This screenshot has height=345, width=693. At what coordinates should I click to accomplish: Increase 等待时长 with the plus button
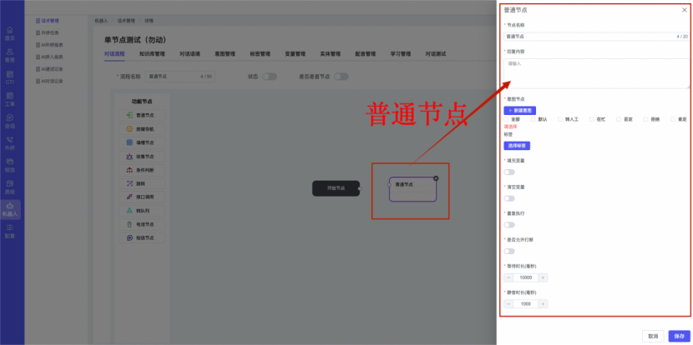click(544, 277)
